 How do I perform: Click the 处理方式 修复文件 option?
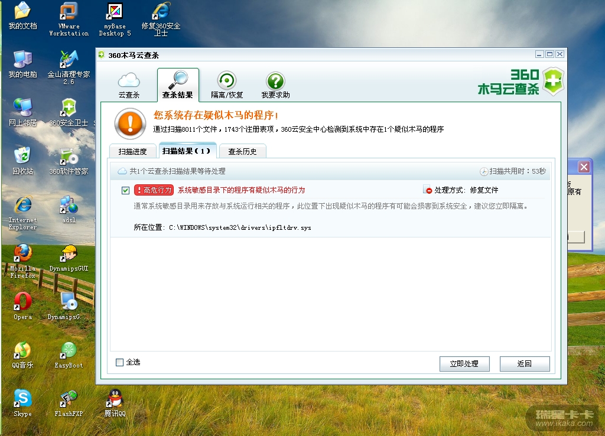461,190
